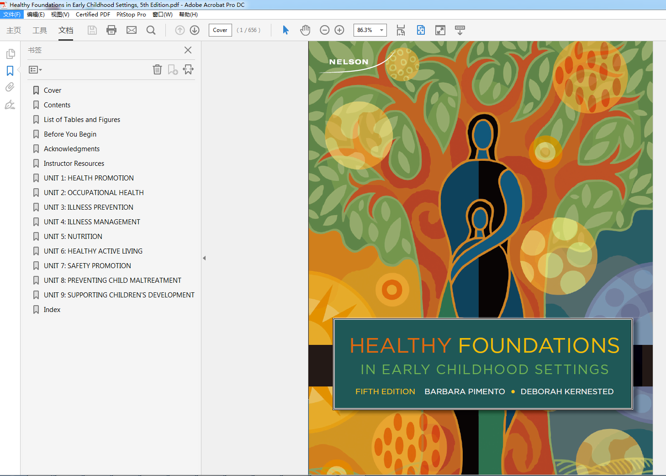Screen dimensions: 666x476
Task: Open Page Thumbnails panel icon
Action: [x=10, y=54]
